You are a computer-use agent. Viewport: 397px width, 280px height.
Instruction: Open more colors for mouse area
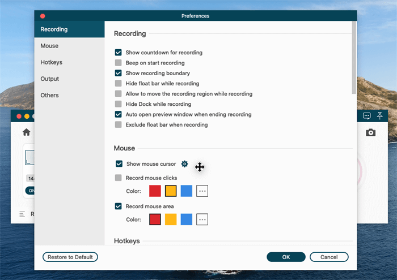[202, 219]
